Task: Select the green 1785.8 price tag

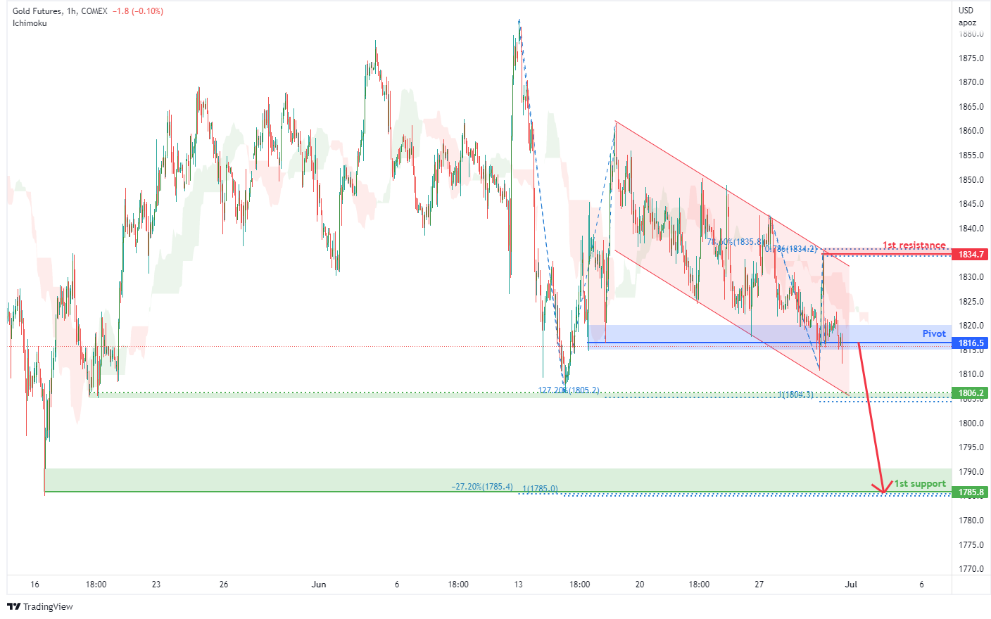Action: click(x=970, y=492)
